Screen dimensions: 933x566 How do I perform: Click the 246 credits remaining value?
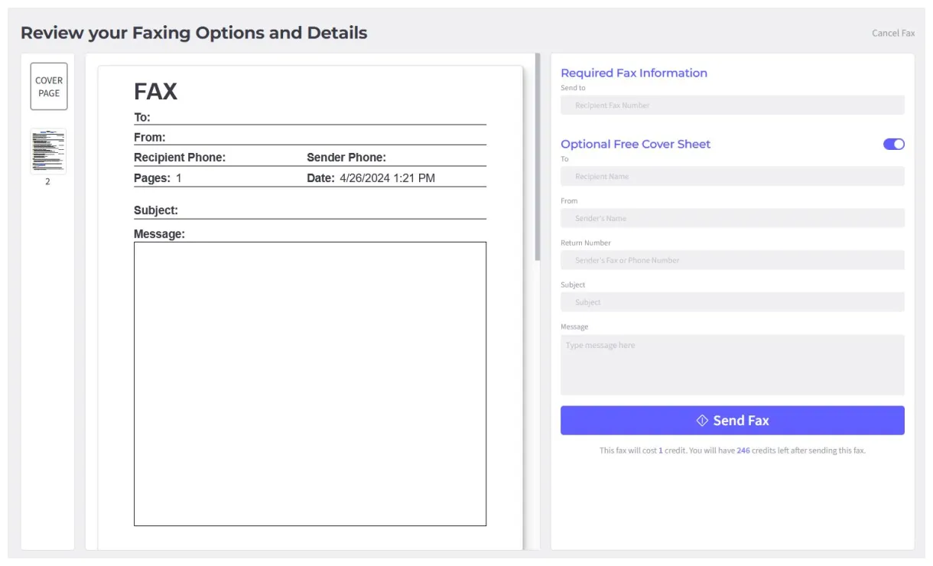[743, 451]
